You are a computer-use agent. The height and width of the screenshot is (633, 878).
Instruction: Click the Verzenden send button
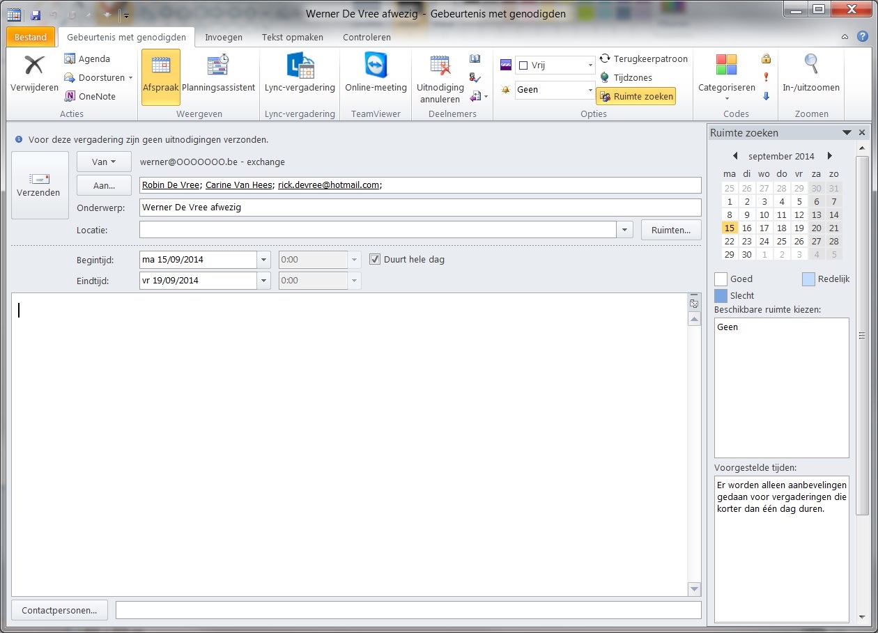40,185
